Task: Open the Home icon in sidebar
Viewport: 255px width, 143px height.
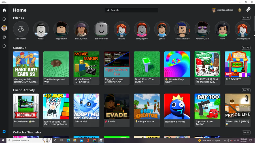Action: point(4,10)
